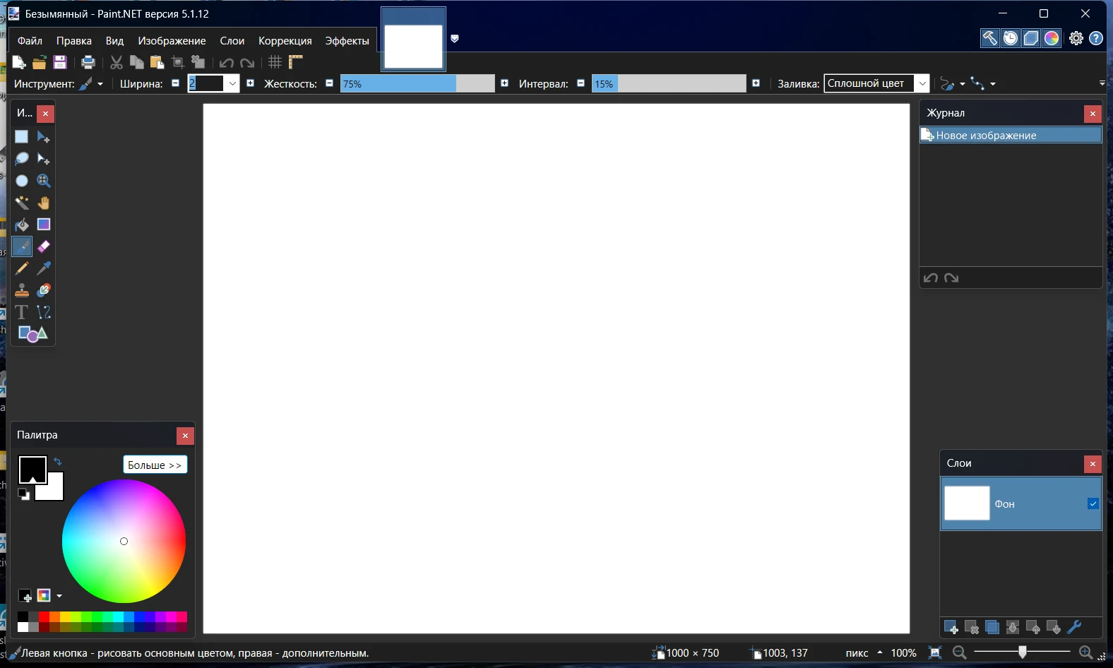Viewport: 1113px width, 668px height.
Task: Select the Paint Bucket tool
Action: [22, 225]
